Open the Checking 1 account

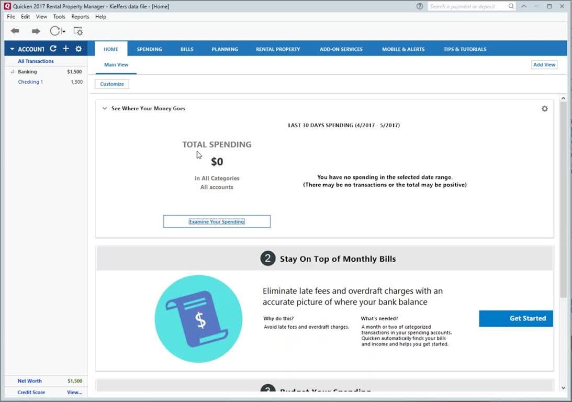pos(30,82)
